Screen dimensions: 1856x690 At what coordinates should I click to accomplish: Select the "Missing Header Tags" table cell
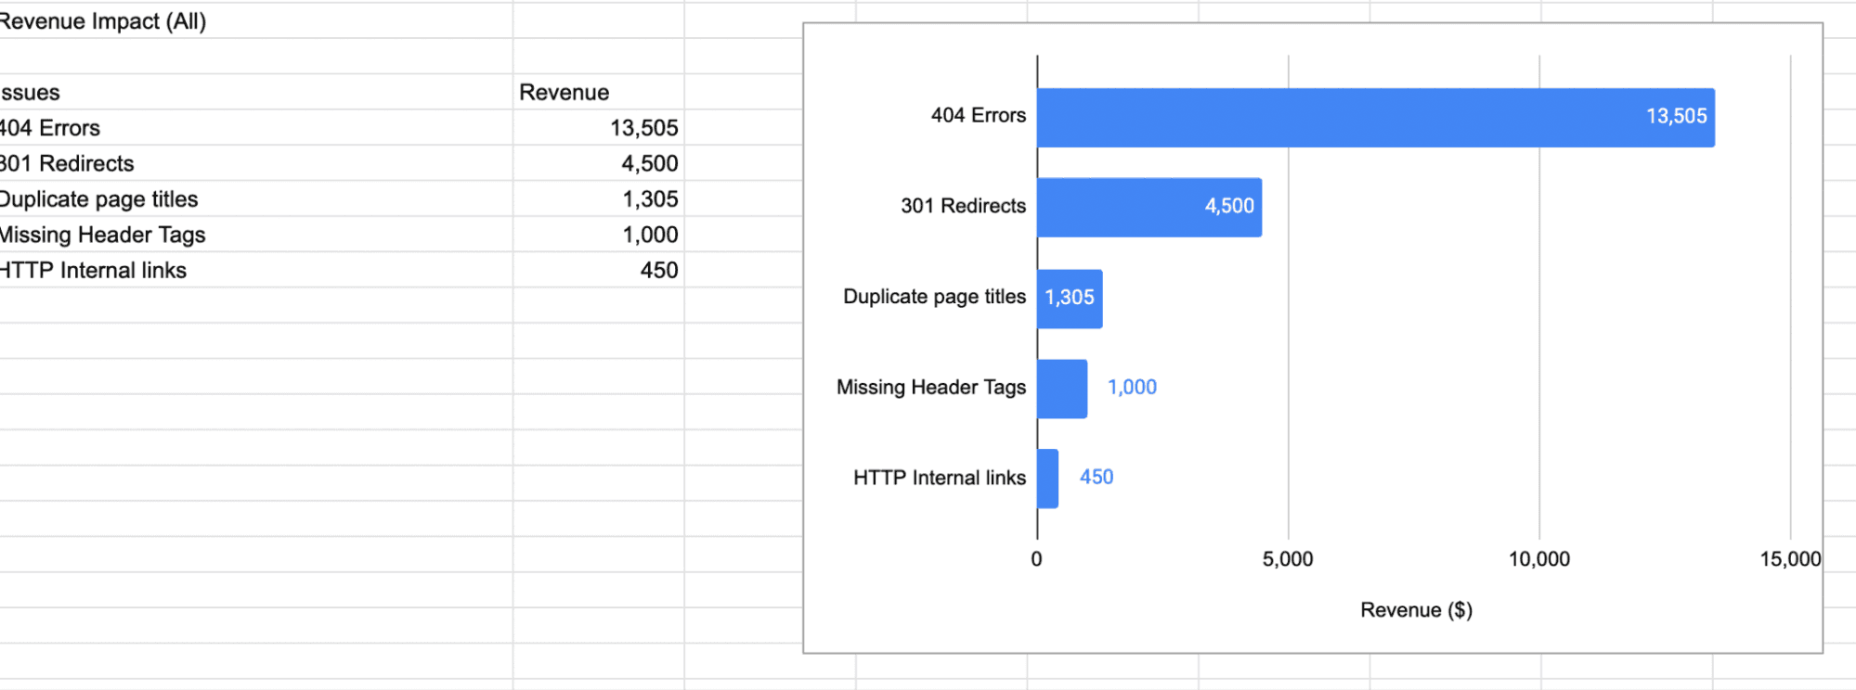click(102, 236)
